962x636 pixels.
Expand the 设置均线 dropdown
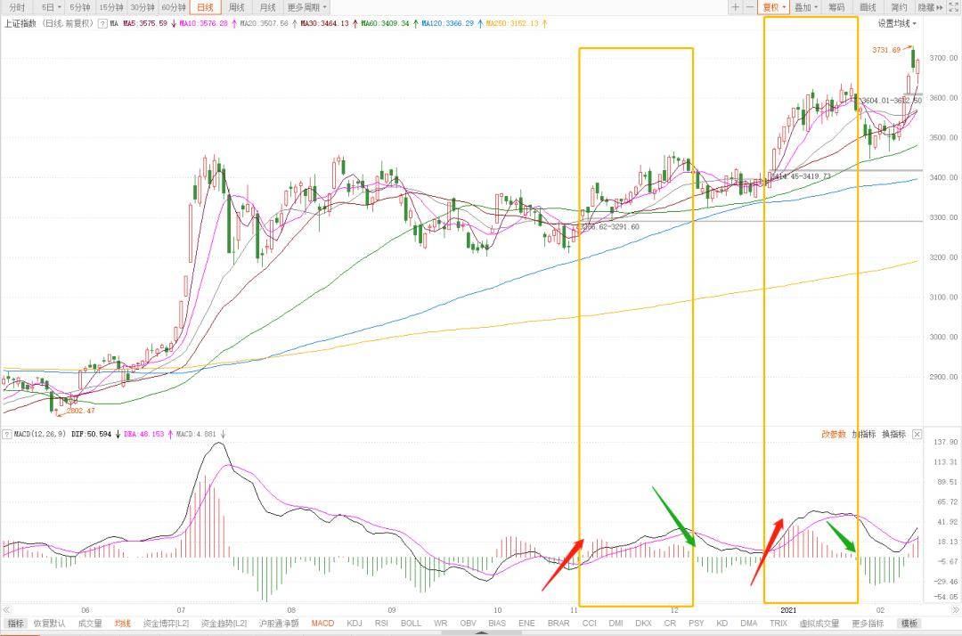897,24
